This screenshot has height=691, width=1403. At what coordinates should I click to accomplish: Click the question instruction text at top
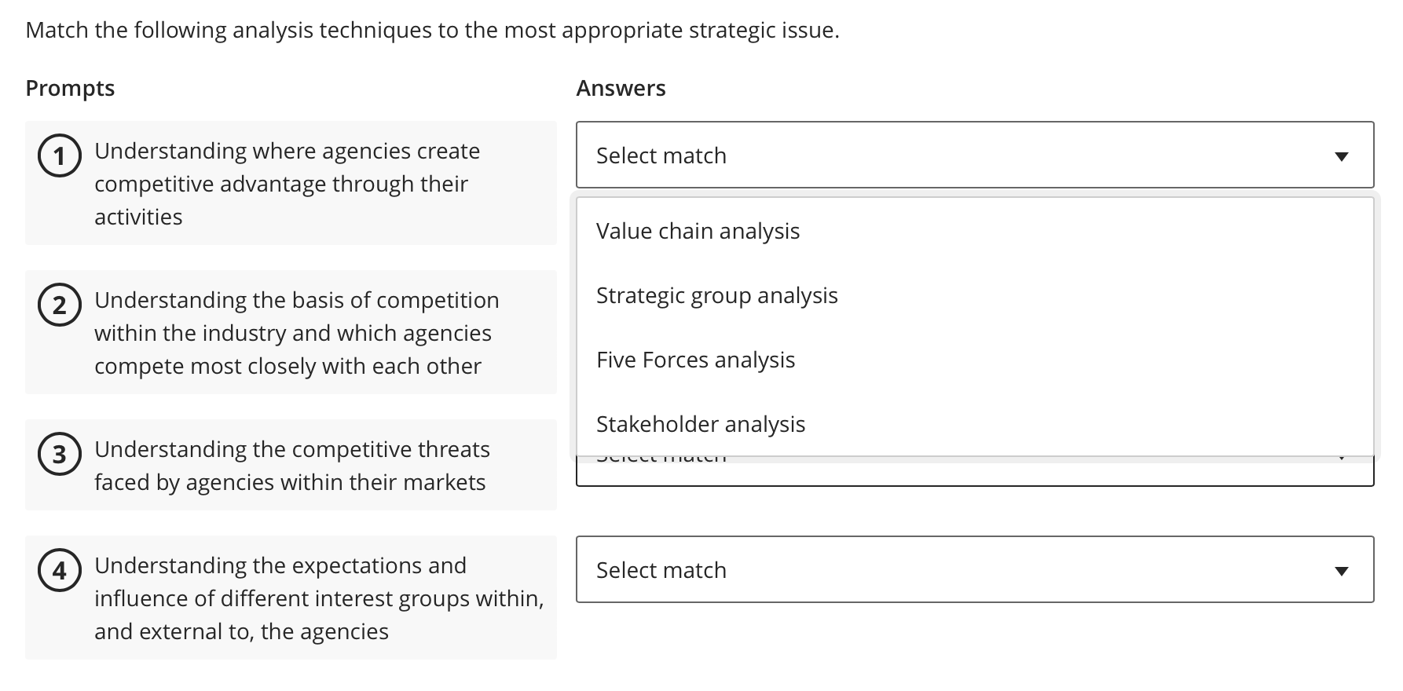click(432, 31)
